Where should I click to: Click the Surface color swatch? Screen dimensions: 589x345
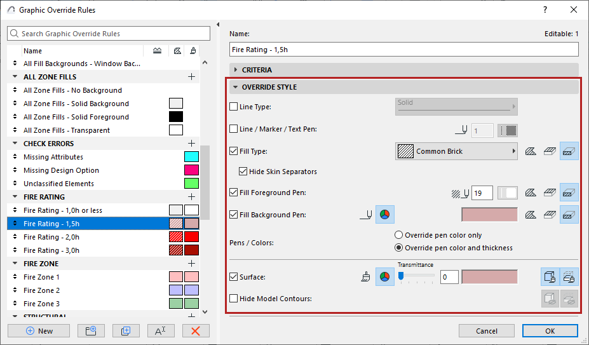[x=489, y=277]
